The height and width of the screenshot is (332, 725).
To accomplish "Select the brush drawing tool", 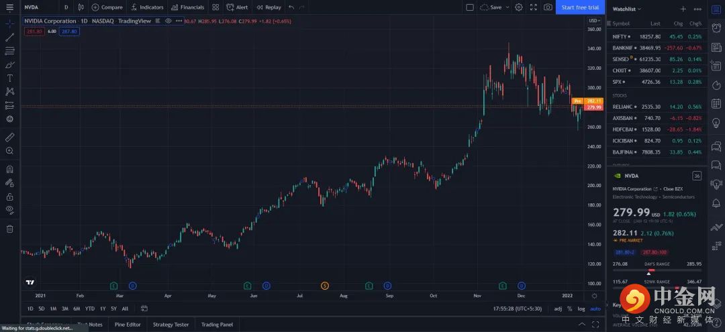I will pyautogui.click(x=9, y=64).
